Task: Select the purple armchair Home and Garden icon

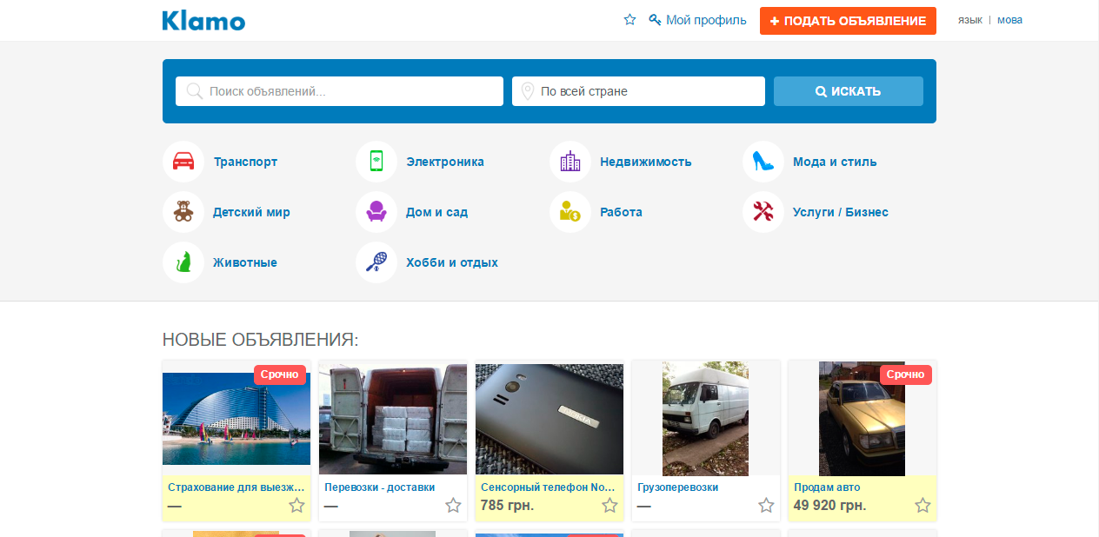Action: [376, 212]
